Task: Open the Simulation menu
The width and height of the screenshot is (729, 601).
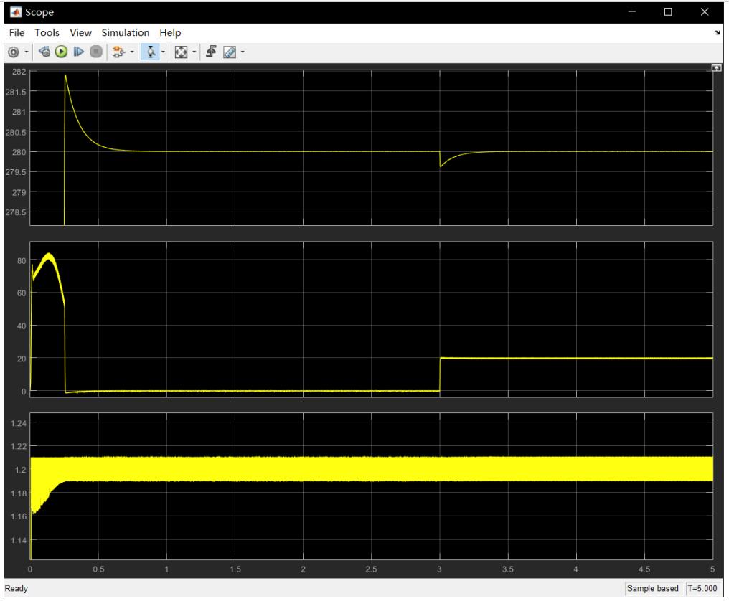Action: [126, 32]
